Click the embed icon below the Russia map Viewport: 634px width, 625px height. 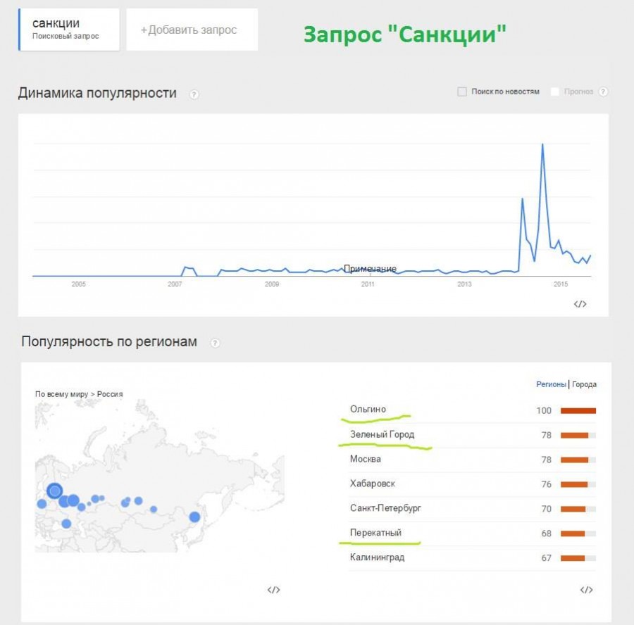coord(273,590)
